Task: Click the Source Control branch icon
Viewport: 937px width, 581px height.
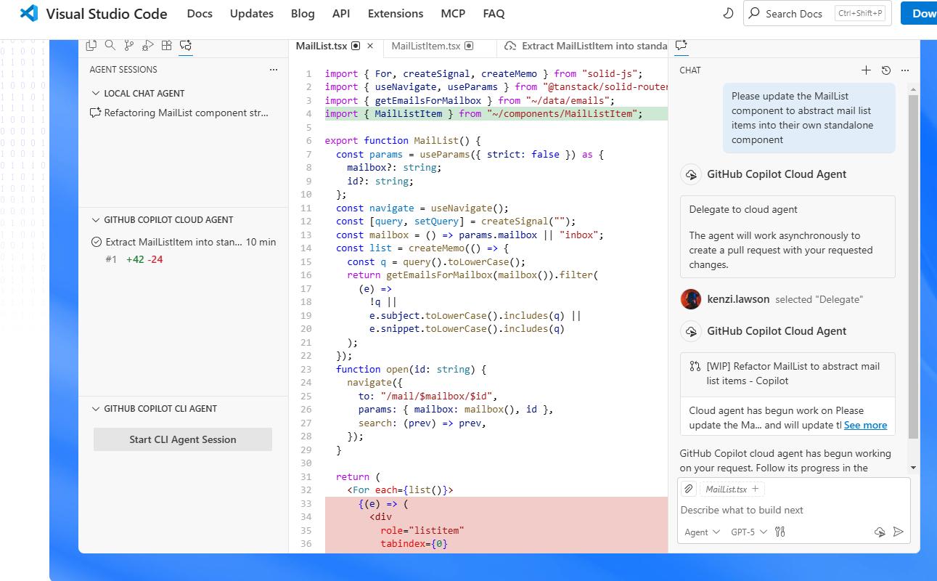Action: (x=129, y=45)
